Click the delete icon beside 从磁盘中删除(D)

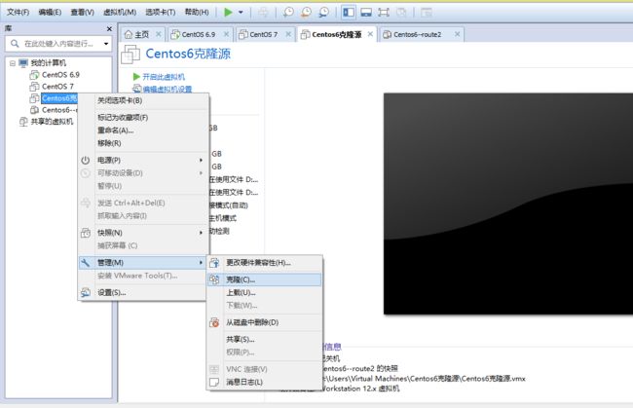214,322
